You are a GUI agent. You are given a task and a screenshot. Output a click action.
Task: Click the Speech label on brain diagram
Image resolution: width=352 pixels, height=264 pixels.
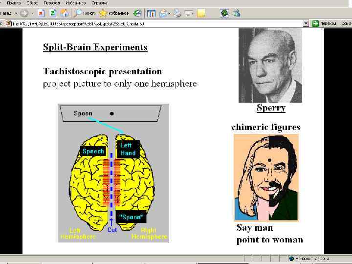[93, 151]
